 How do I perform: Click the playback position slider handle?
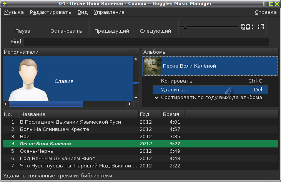(x=186, y=26)
